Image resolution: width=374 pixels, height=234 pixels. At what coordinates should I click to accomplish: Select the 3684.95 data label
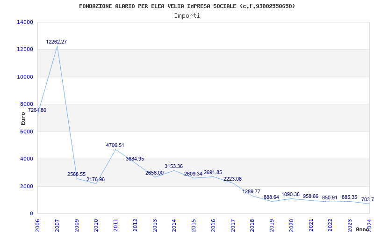pyautogui.click(x=135, y=159)
